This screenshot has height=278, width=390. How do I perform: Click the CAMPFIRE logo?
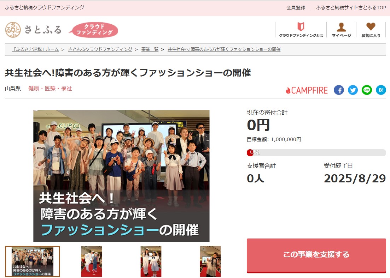(307, 90)
